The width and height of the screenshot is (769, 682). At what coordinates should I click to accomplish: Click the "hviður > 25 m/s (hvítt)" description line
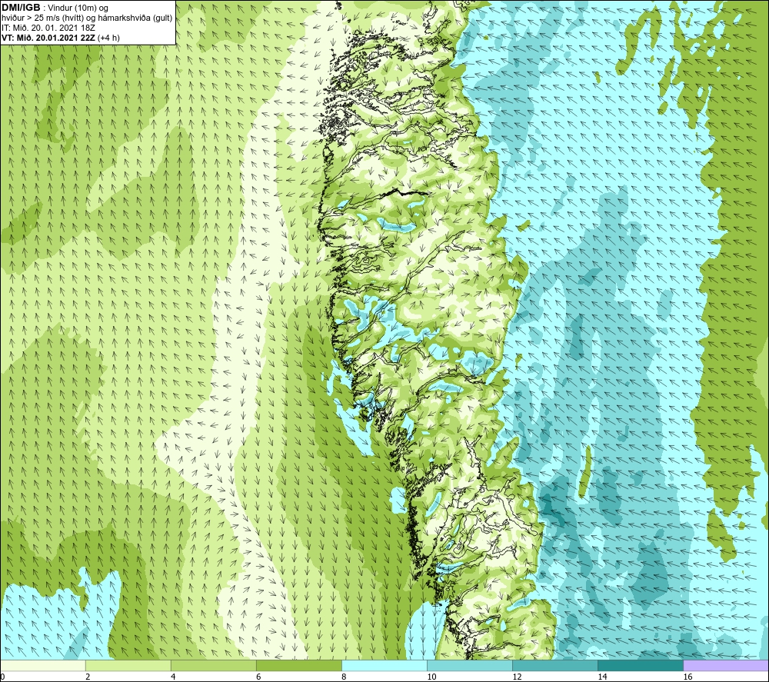click(x=87, y=18)
